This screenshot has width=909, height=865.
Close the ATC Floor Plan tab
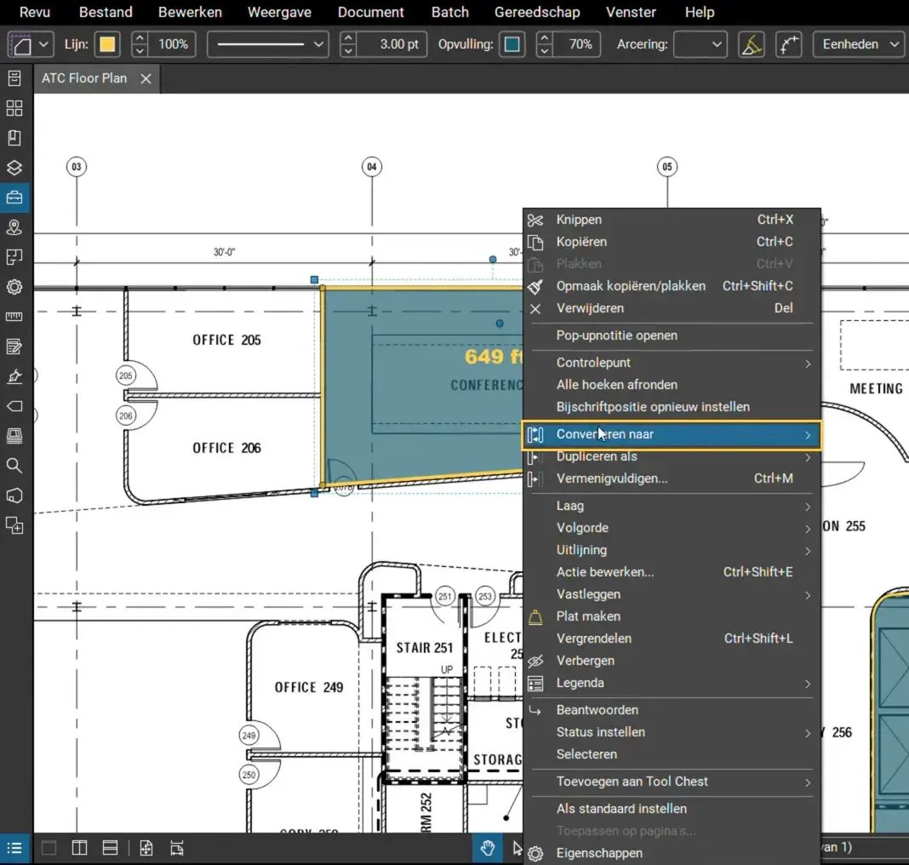146,79
